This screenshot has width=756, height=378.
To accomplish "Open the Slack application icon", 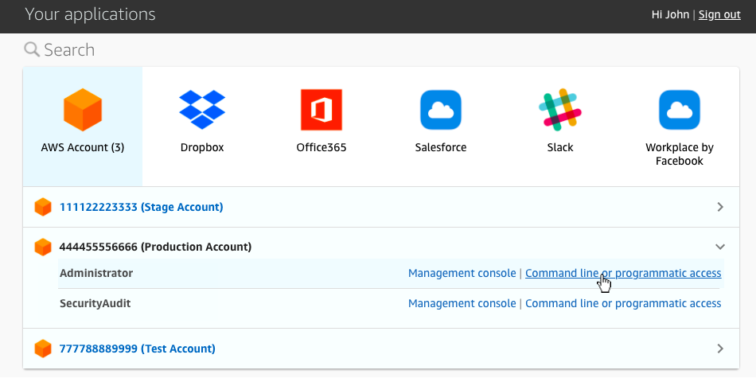I will (x=560, y=110).
